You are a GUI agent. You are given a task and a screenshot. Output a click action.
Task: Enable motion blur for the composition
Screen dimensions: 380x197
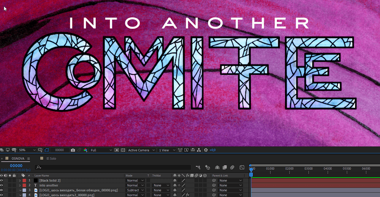[x=232, y=167]
